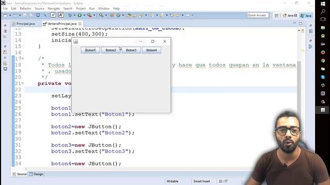Close the VentanaPrincipal.java tab

point(80,24)
